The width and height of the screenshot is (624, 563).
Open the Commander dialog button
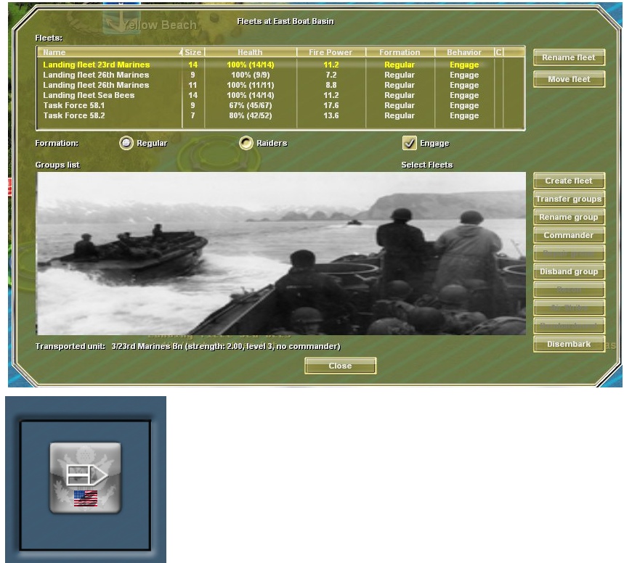pos(569,235)
